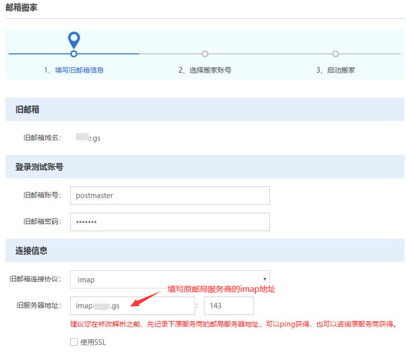Click the 登录测试账号 section header
407x354 pixels.
point(39,167)
